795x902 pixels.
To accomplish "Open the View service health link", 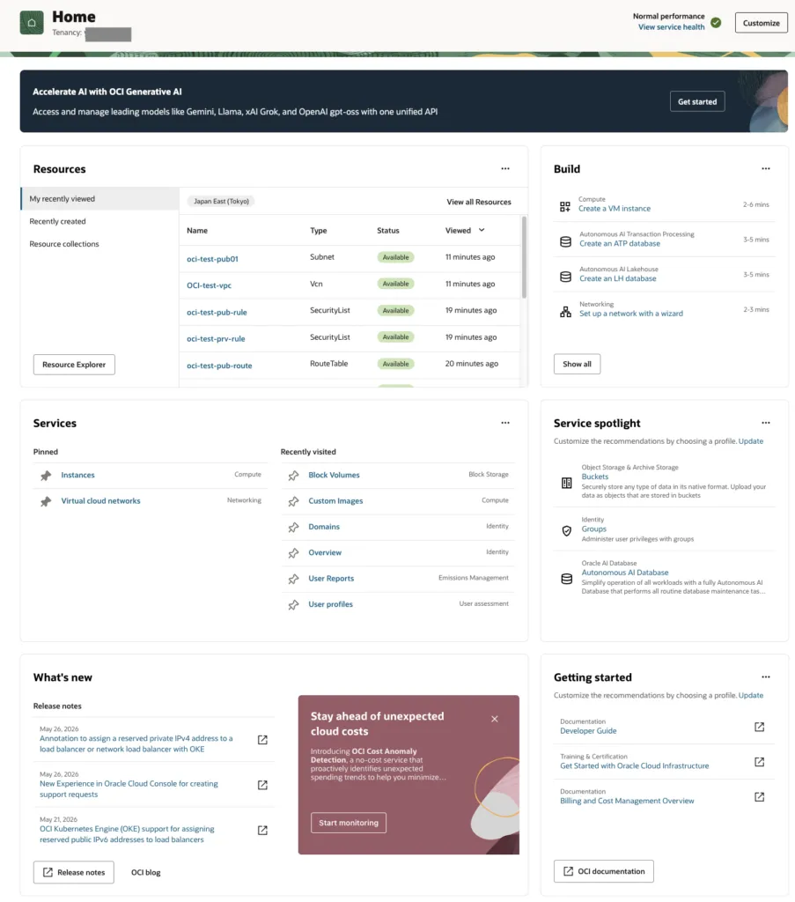I will tap(671, 27).
